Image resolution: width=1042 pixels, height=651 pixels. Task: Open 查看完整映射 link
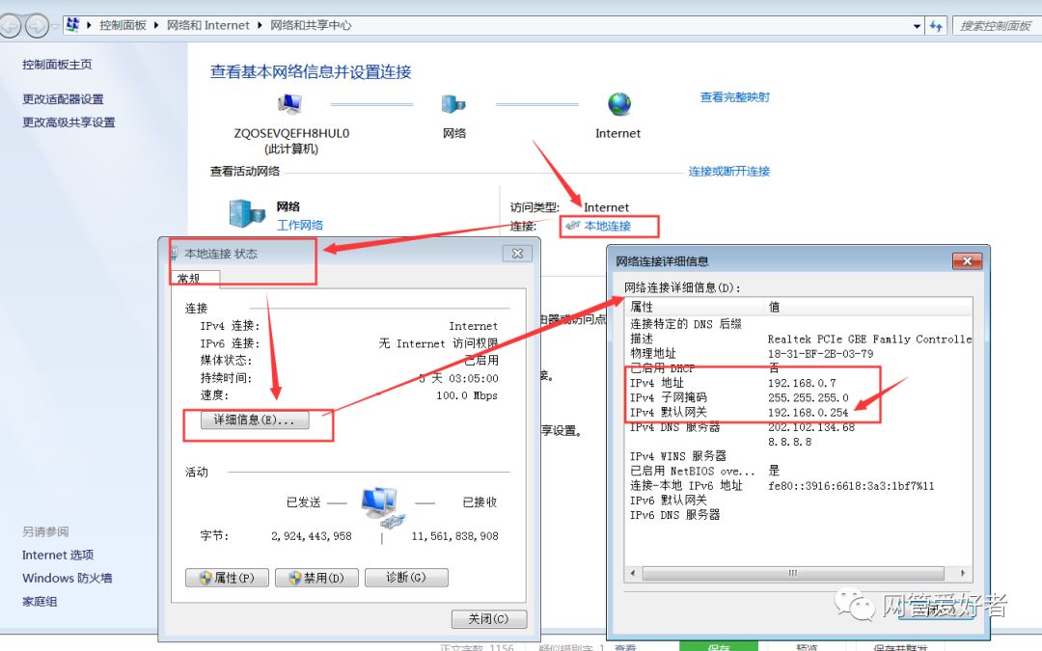tap(734, 97)
